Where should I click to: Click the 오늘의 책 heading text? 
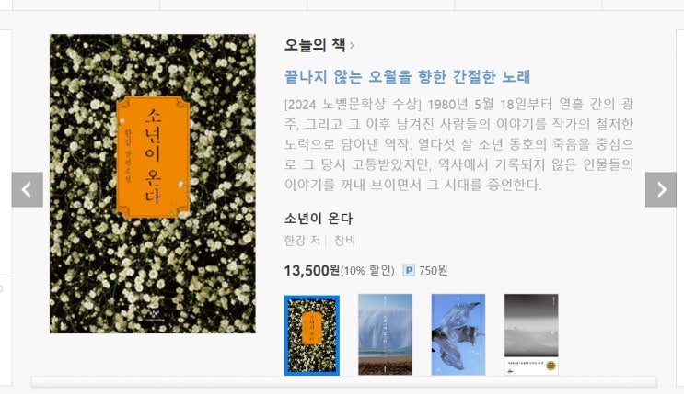[315, 45]
